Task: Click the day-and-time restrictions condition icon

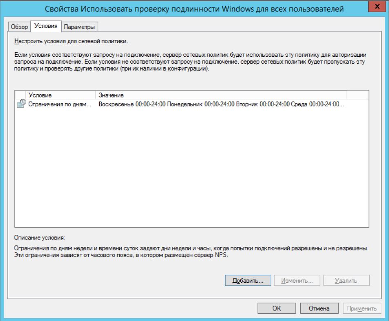Action: click(21, 104)
